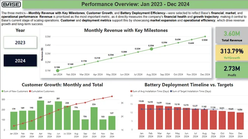Screen dimensions: 248x139
Task: Select the Sep 2024 installation time bar (11.36)
Action: coord(214,120)
